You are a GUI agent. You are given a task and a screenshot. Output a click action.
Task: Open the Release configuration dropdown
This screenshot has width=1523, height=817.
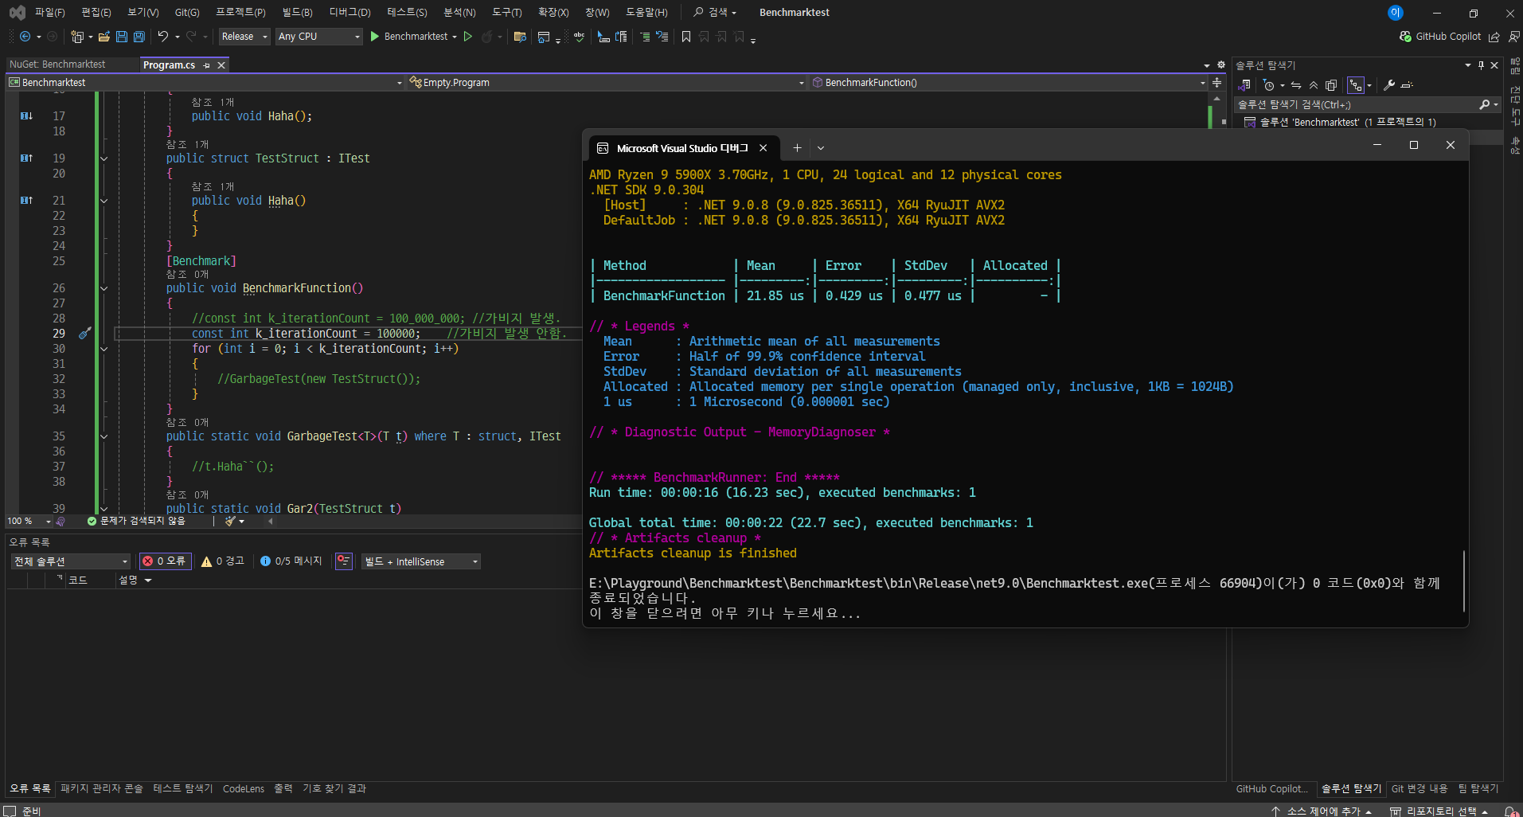[x=244, y=37]
